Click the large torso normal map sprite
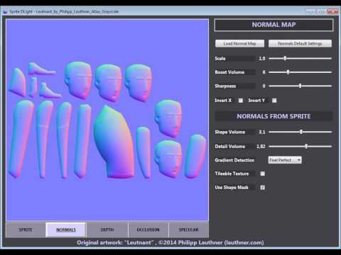The width and height of the screenshot is (341, 255). tap(114, 142)
